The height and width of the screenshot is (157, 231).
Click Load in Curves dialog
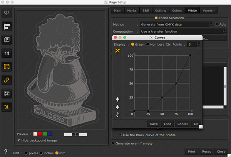(x=167, y=124)
